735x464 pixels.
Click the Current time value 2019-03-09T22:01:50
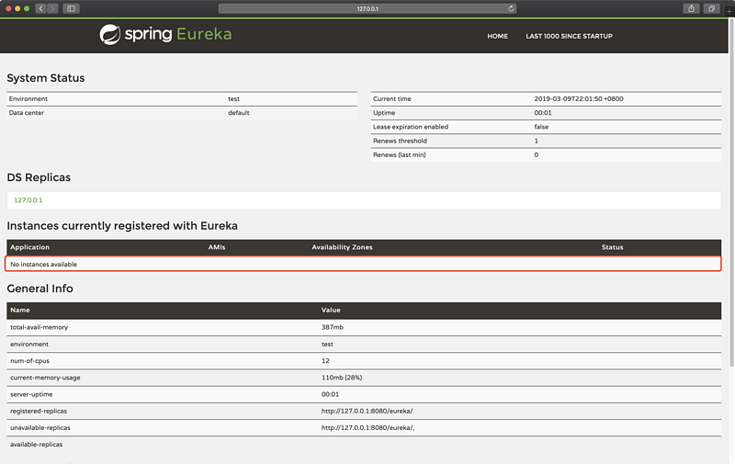(x=579, y=99)
